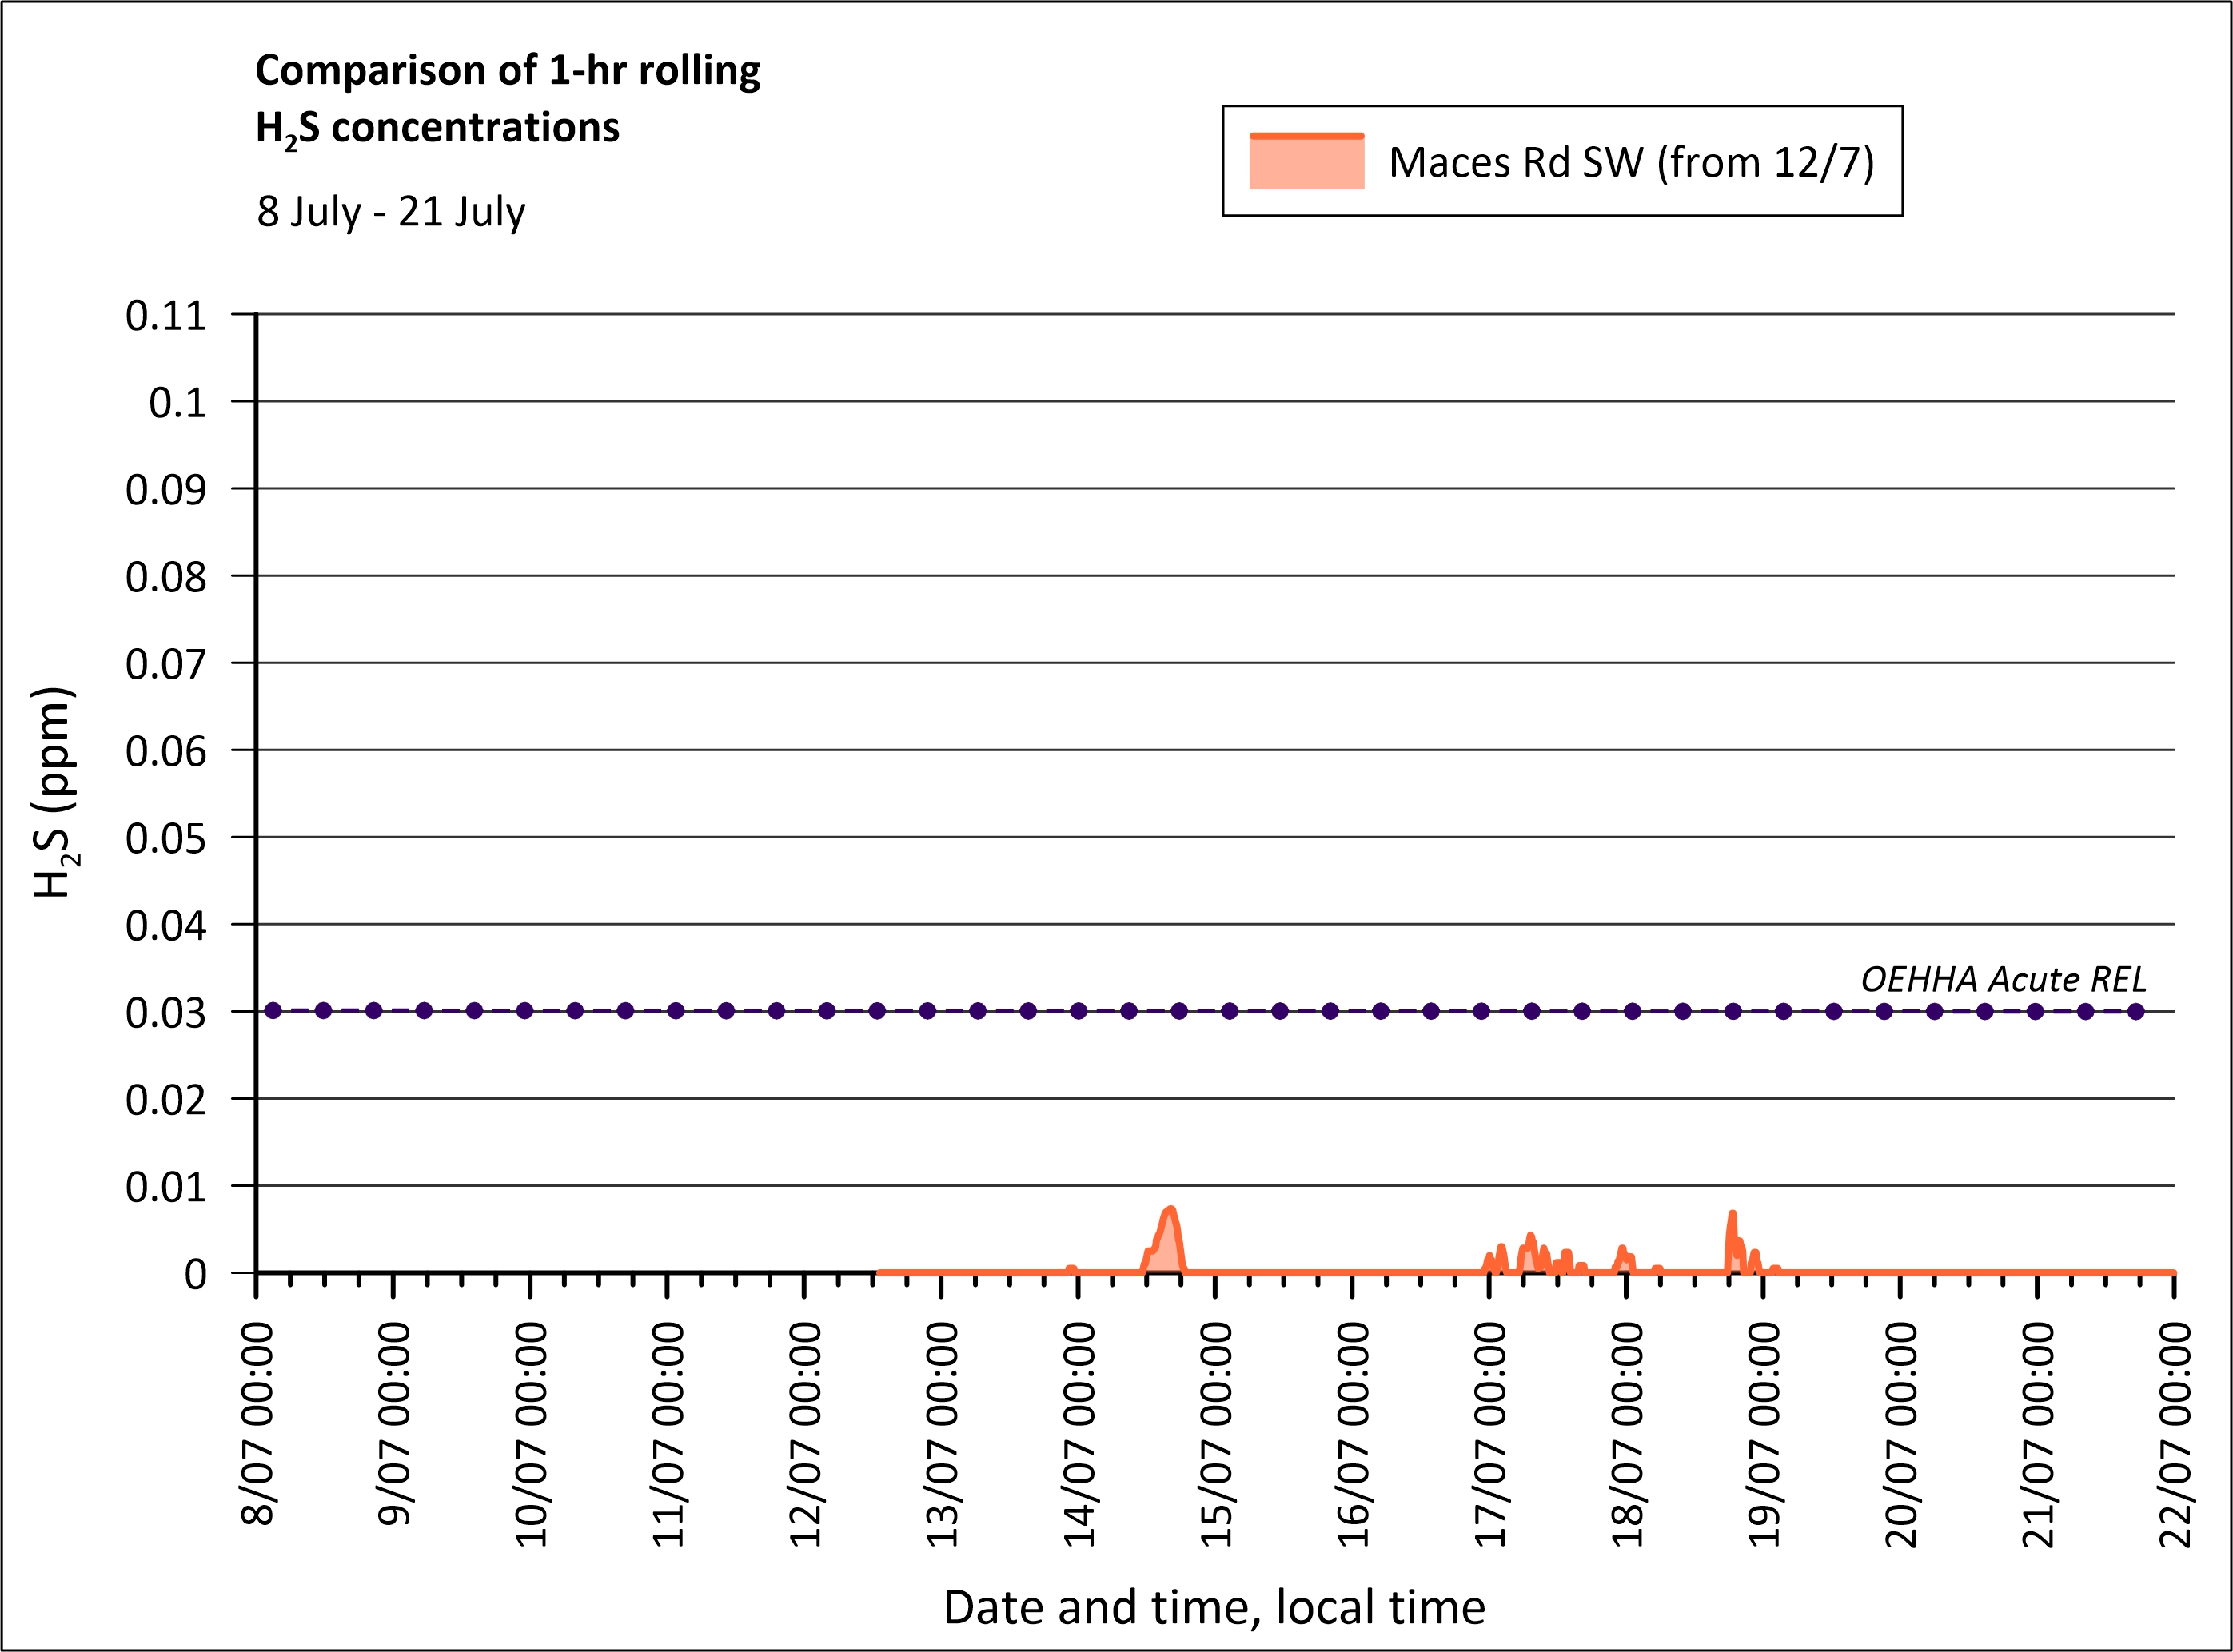The height and width of the screenshot is (1652, 2233).
Task: Click the 0.03 y-axis tick label
Action: [x=166, y=1013]
